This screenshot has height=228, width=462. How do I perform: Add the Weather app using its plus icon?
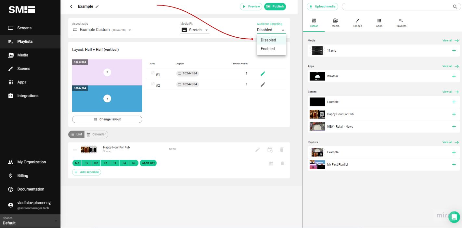[454, 76]
